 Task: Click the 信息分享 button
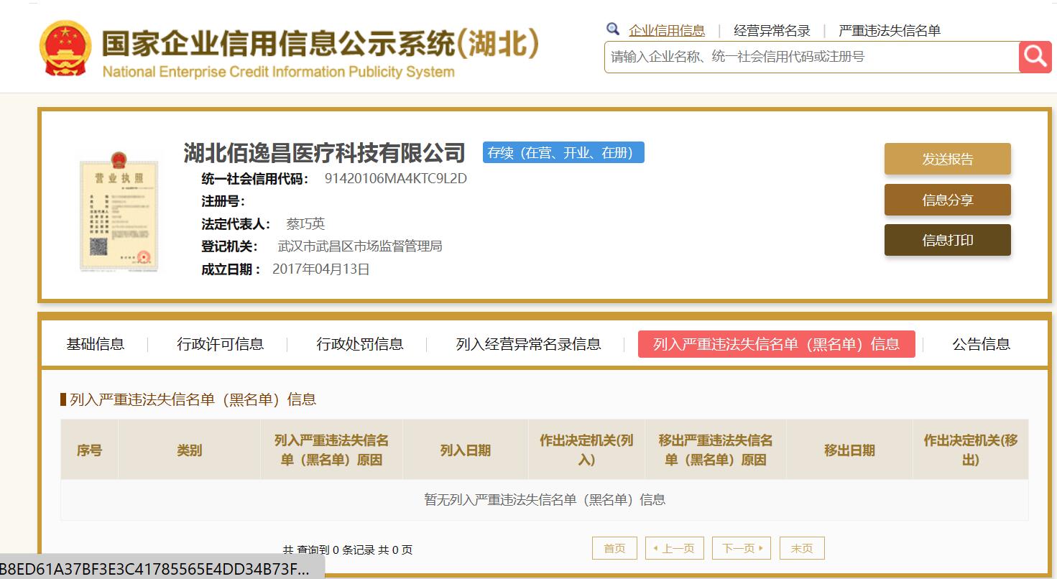click(x=947, y=200)
